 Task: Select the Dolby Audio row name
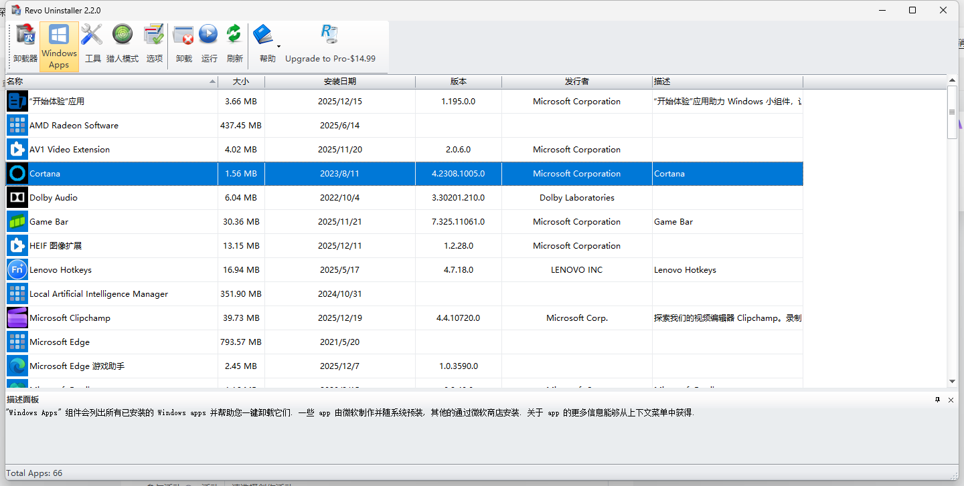click(x=54, y=198)
